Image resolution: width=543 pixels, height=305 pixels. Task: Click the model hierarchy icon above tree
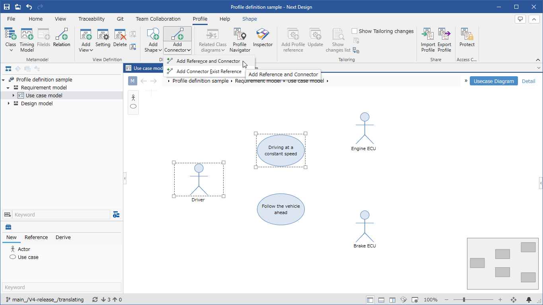(8, 69)
